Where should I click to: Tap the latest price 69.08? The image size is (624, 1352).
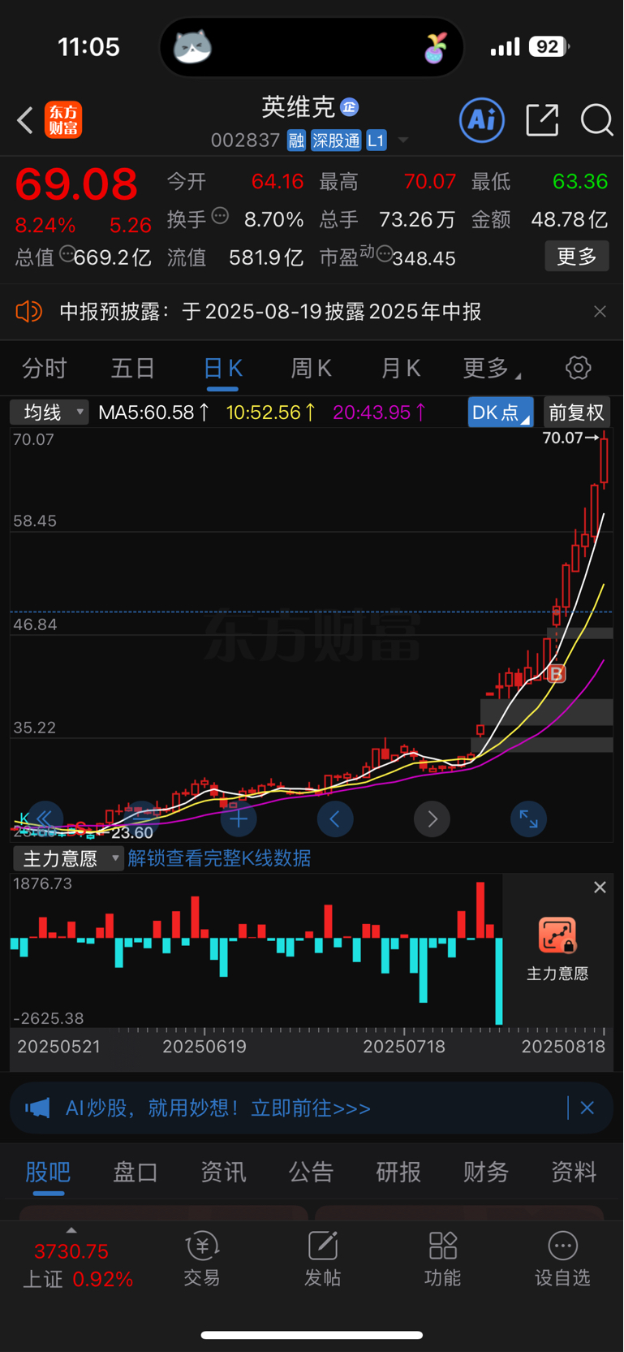click(77, 184)
